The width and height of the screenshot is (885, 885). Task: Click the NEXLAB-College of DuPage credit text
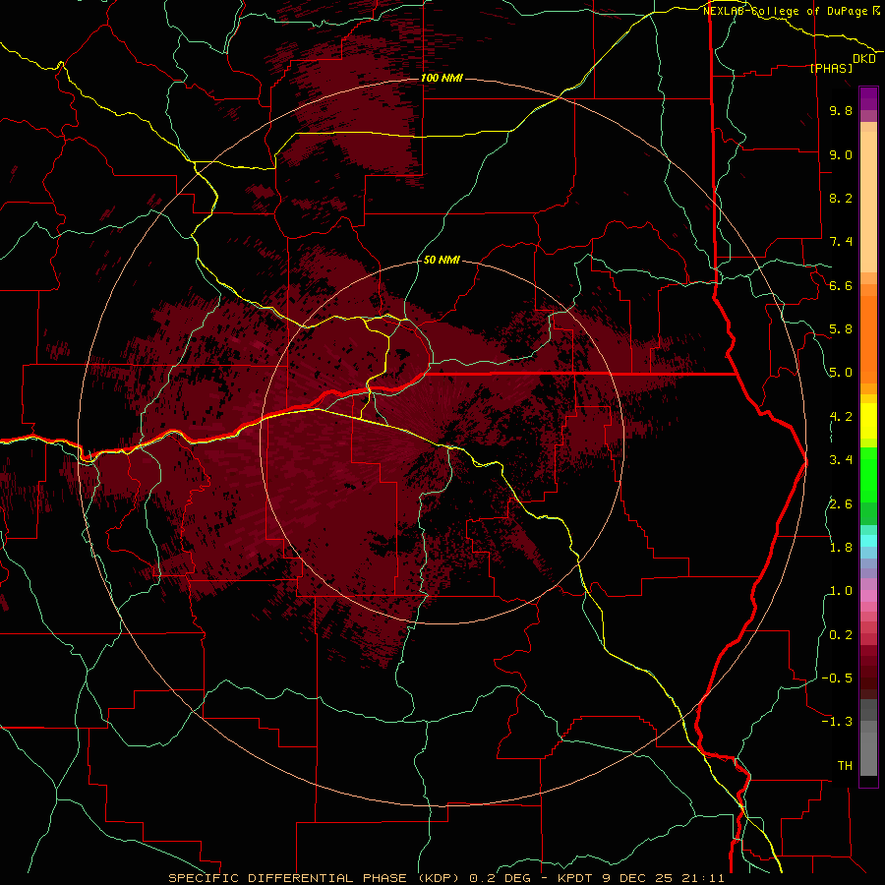[x=786, y=11]
